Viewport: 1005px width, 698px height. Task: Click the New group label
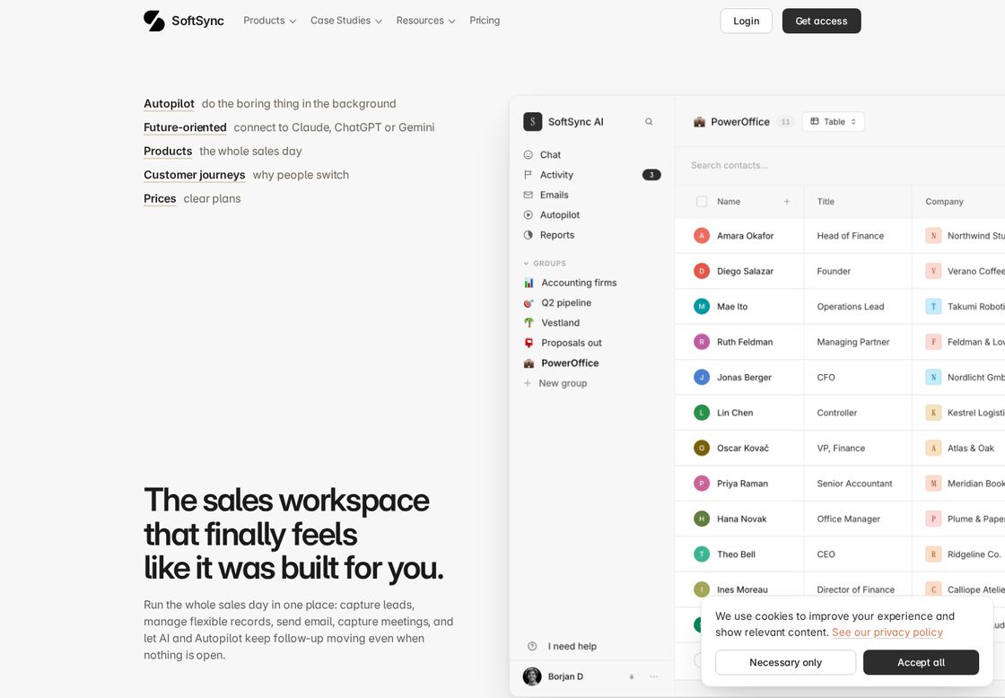point(563,383)
